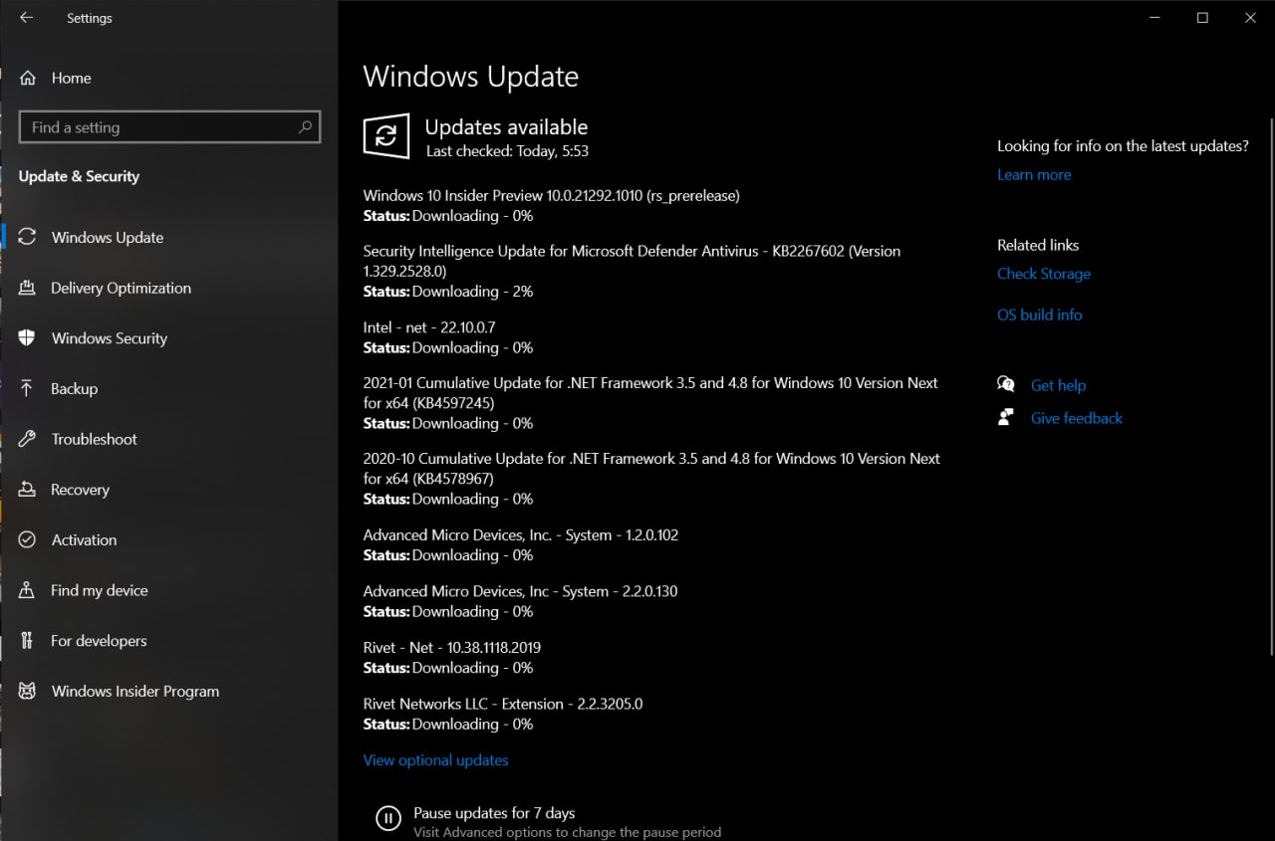
Task: Maximize the Settings window
Action: (1202, 18)
